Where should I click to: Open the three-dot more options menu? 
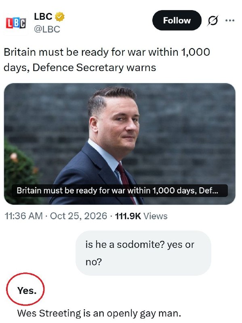click(x=230, y=21)
